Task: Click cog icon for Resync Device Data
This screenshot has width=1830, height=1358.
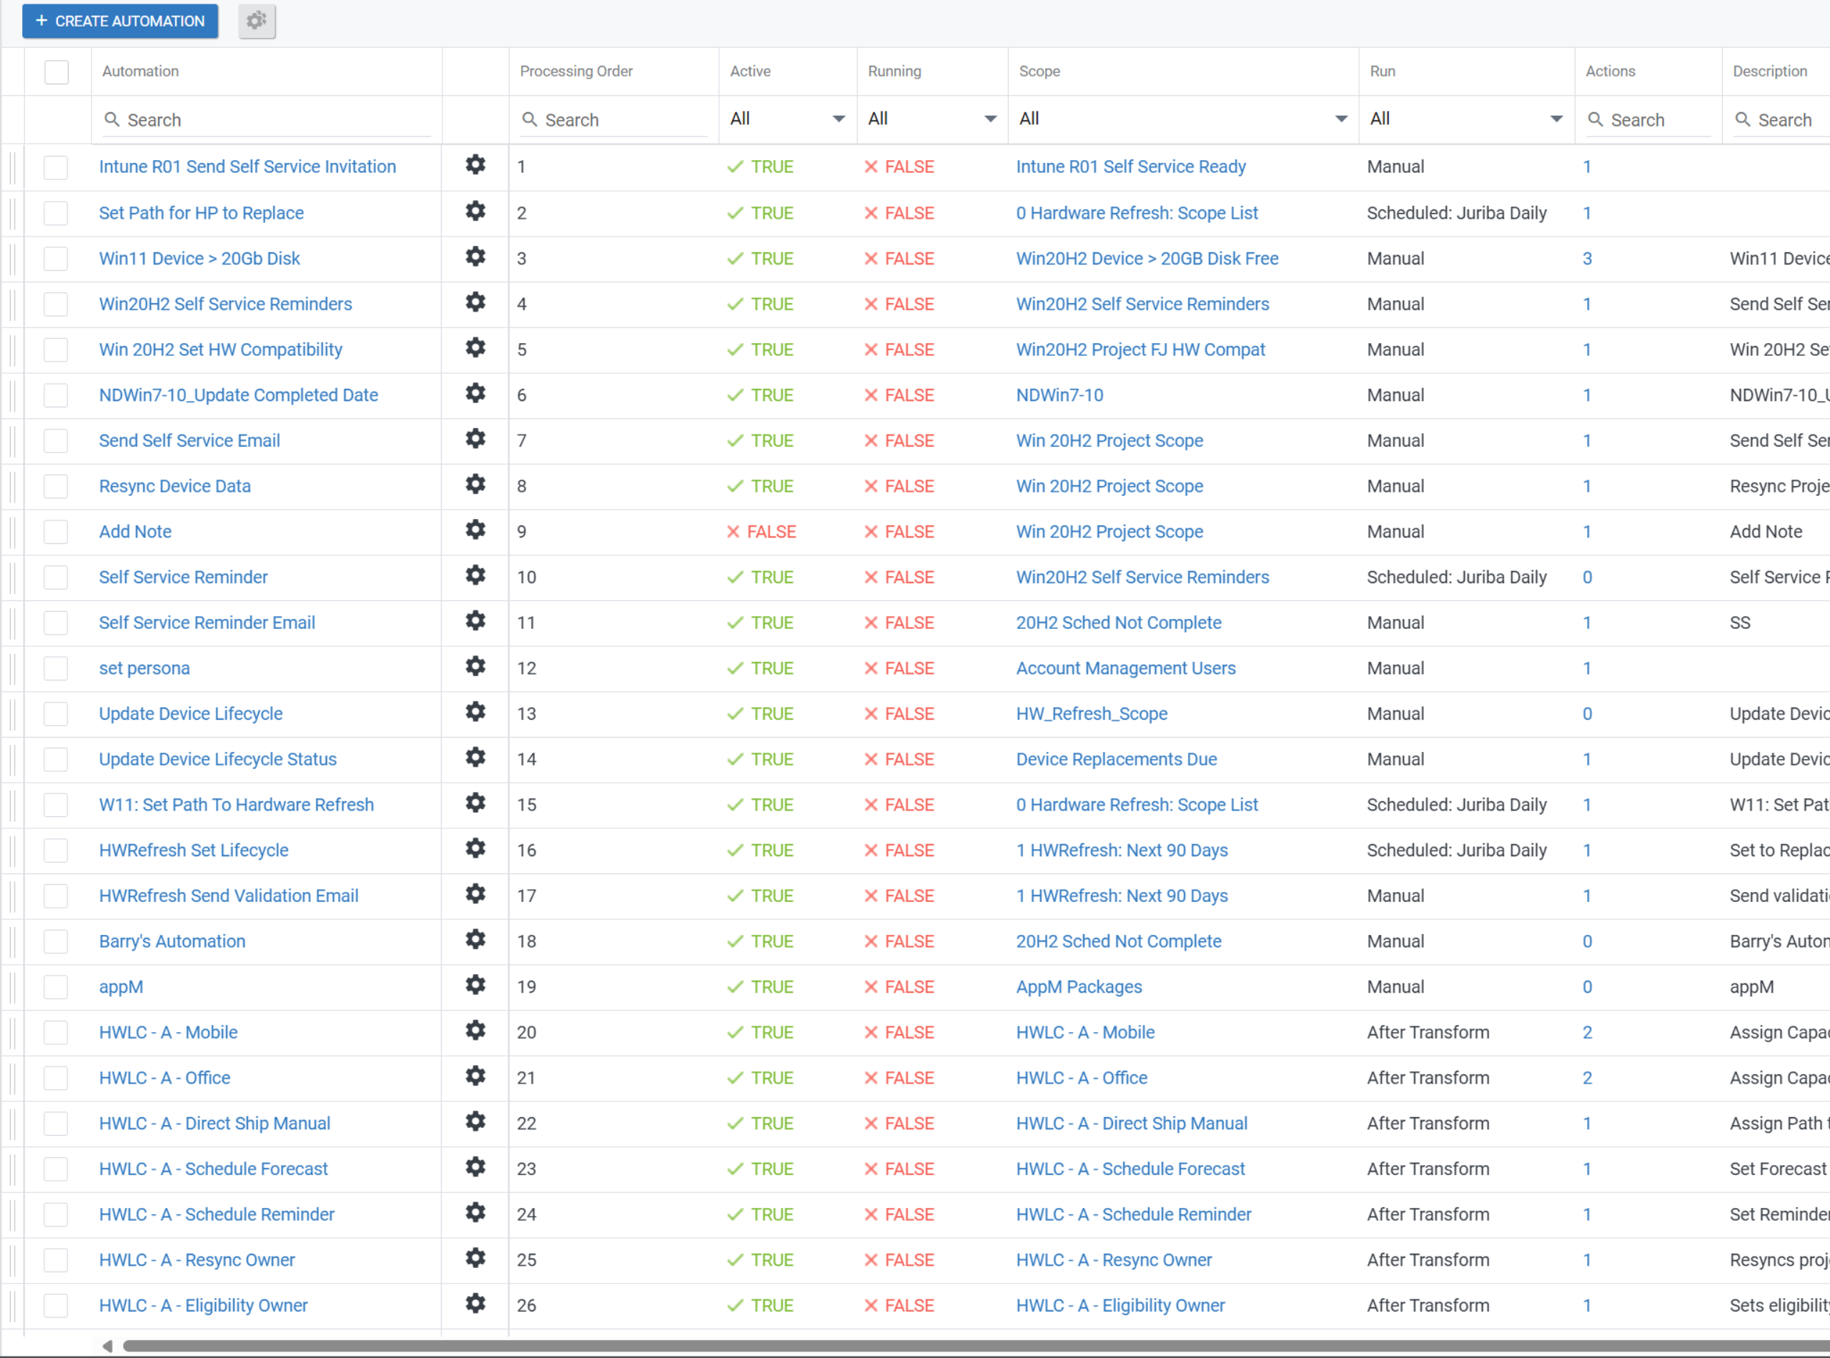Action: tap(475, 485)
